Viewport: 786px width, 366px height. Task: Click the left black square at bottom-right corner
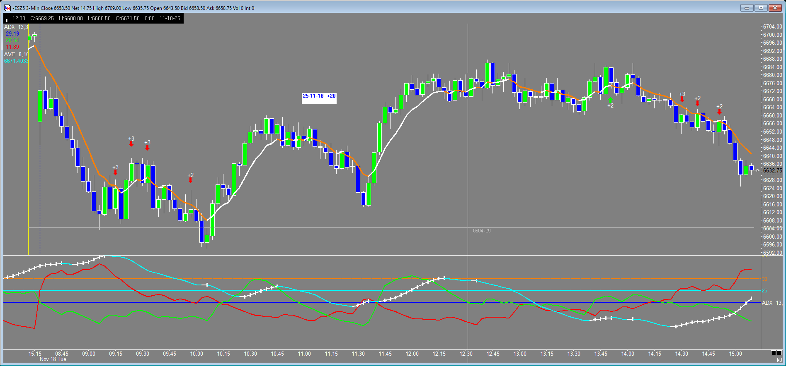pos(773,353)
